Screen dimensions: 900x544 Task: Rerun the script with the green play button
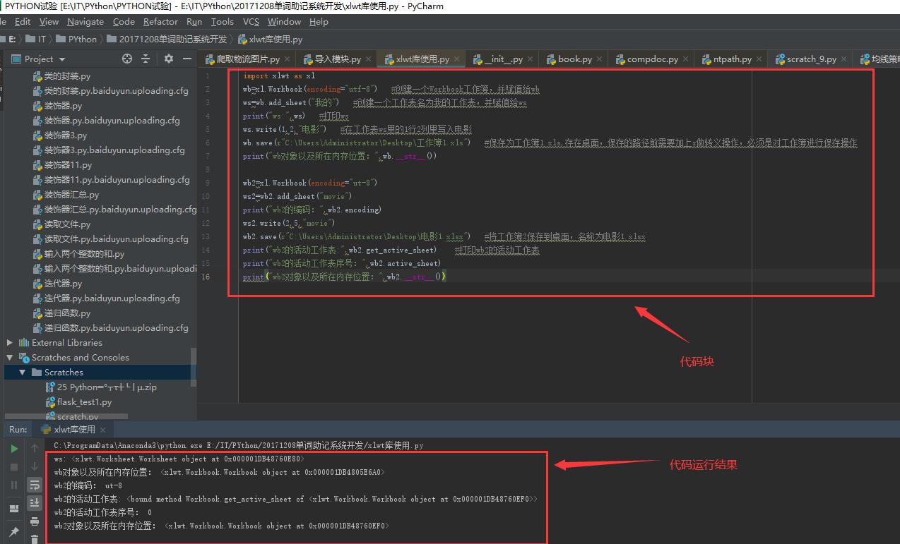pos(14,448)
